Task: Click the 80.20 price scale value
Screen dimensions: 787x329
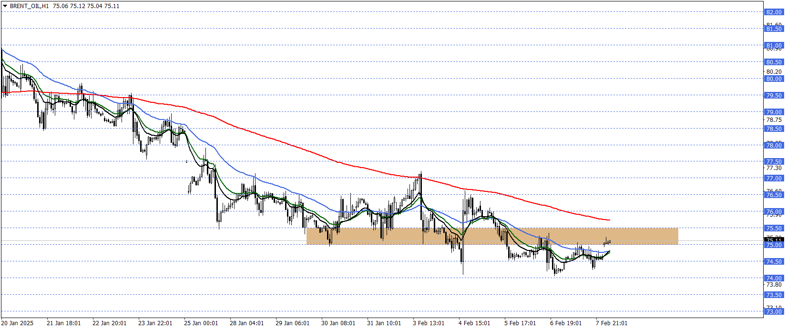Action: pyautogui.click(x=774, y=72)
